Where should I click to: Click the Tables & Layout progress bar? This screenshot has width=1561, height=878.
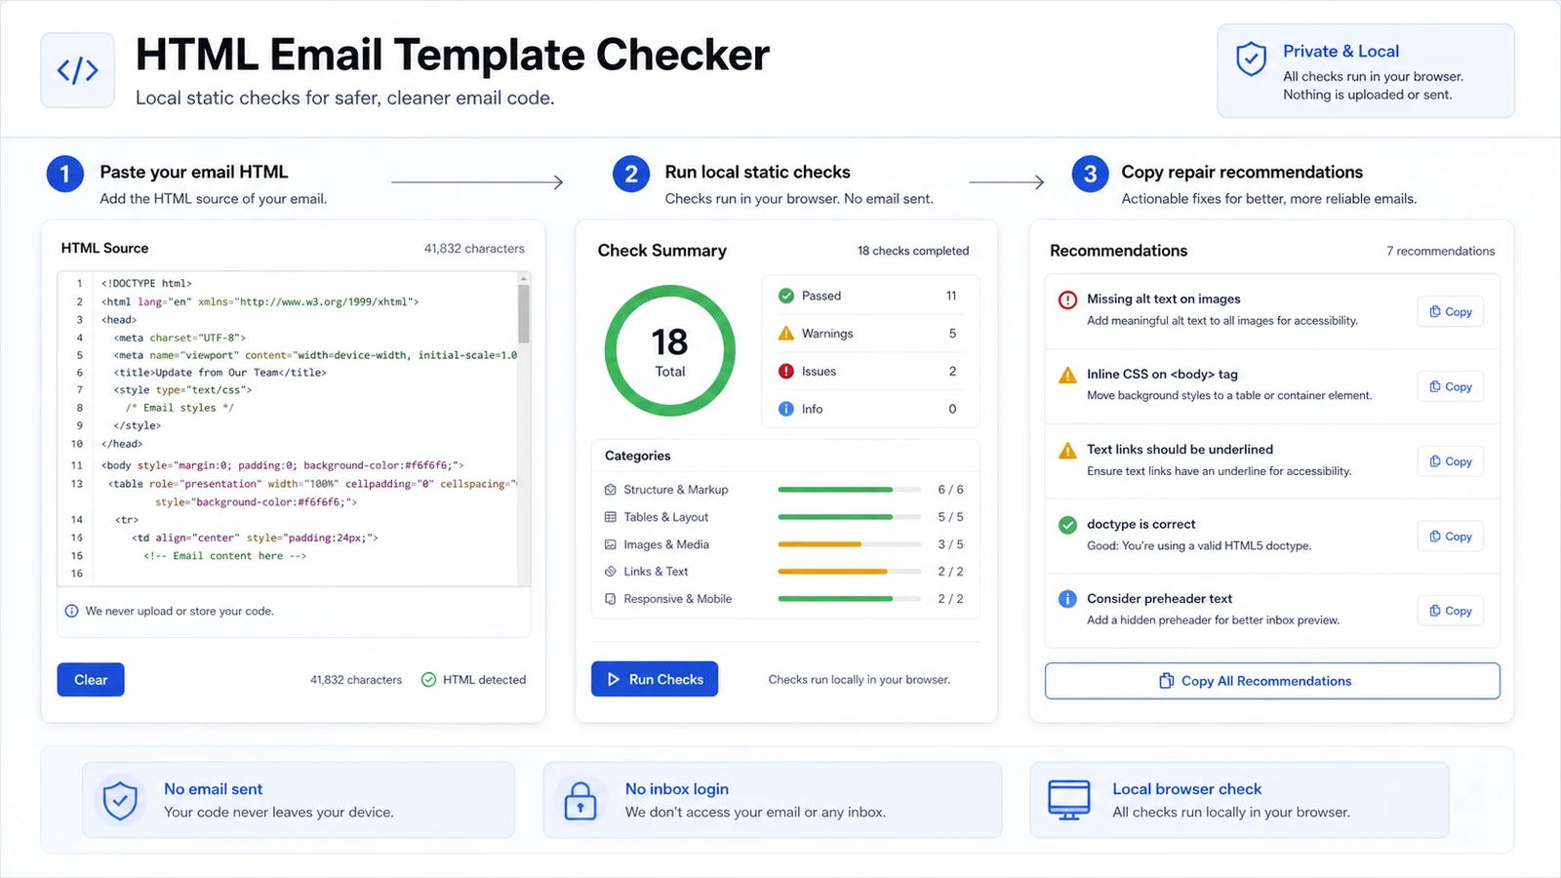pyautogui.click(x=850, y=517)
